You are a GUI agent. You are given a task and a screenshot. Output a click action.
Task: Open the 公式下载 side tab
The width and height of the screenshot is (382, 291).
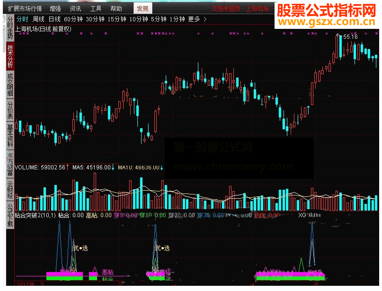click(x=10, y=215)
